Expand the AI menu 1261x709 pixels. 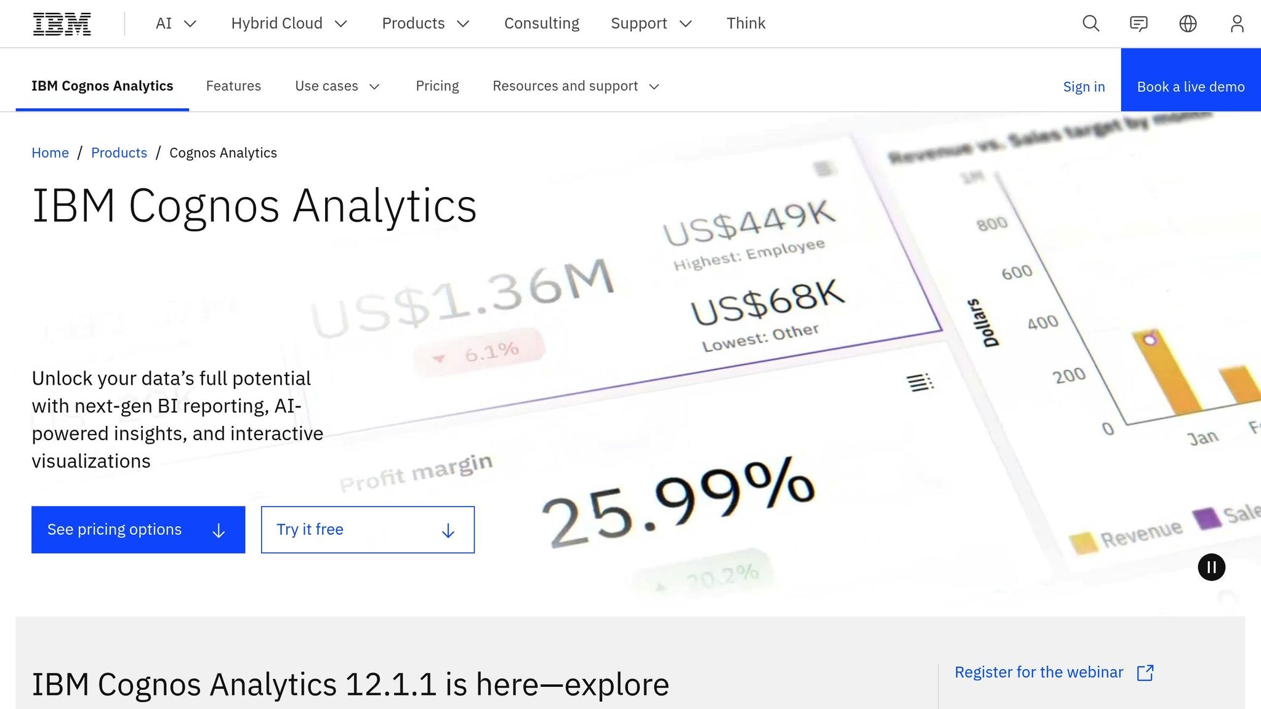[176, 23]
